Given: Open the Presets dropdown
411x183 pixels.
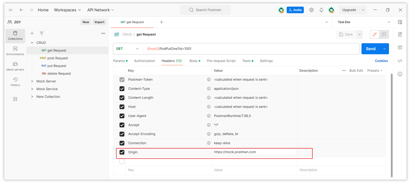Looking at the screenshot, I should pos(375,70).
